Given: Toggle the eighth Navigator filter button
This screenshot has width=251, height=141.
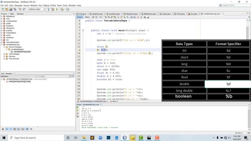Looking at the screenshot, I should pos(31,129).
